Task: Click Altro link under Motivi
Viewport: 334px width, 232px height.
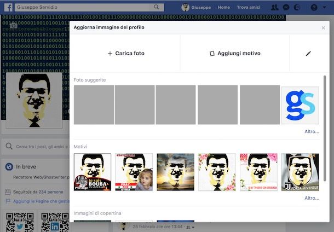Action: point(312,198)
